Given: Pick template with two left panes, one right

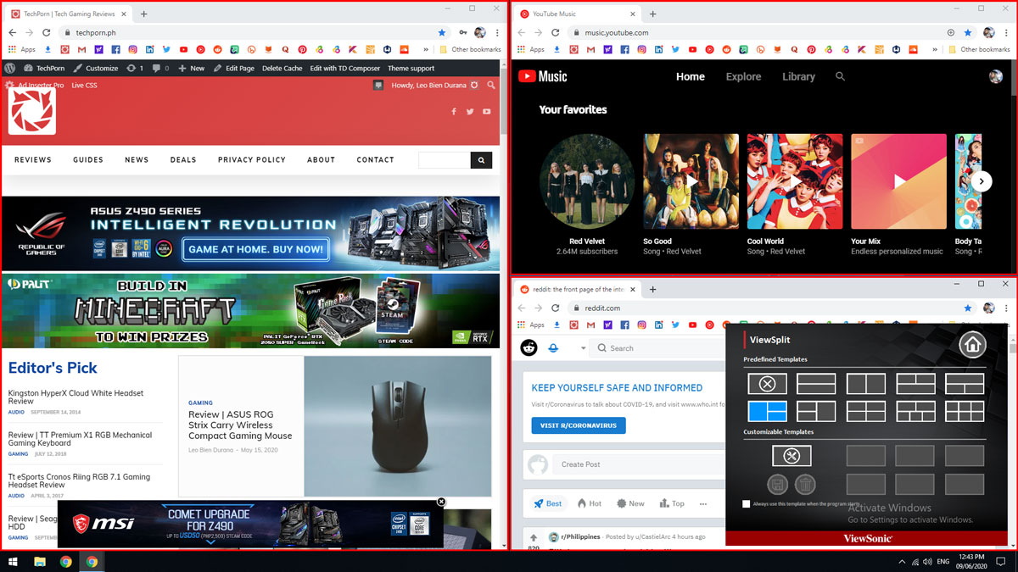Looking at the screenshot, I should pos(816,412).
